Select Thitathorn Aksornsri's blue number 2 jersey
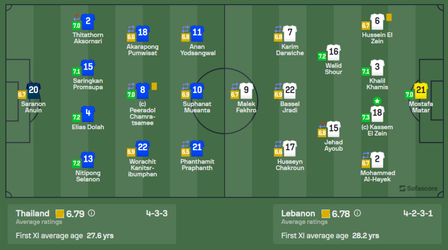The height and width of the screenshot is (250, 448). pos(88,21)
